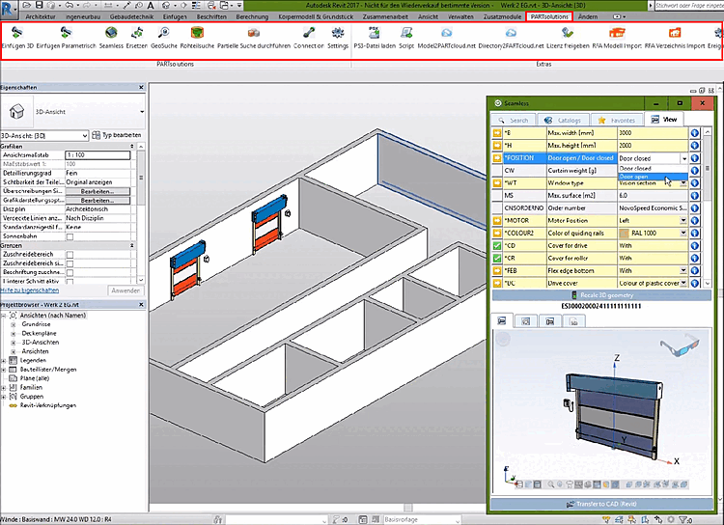The image size is (724, 525).
Task: Click Bearbeiten button for Grafikdarstellungsopt
Action: (97, 201)
